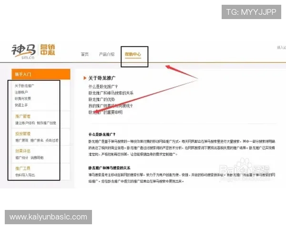Click the orange triangle before 关于卧龙推广 heading
This screenshot has width=286, height=229.
85,78
